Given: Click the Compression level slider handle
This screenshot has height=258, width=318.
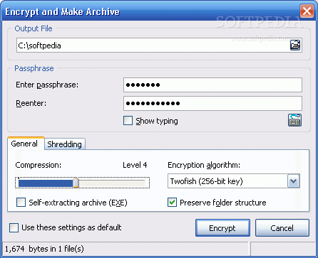Looking at the screenshot, I should click(76, 183).
